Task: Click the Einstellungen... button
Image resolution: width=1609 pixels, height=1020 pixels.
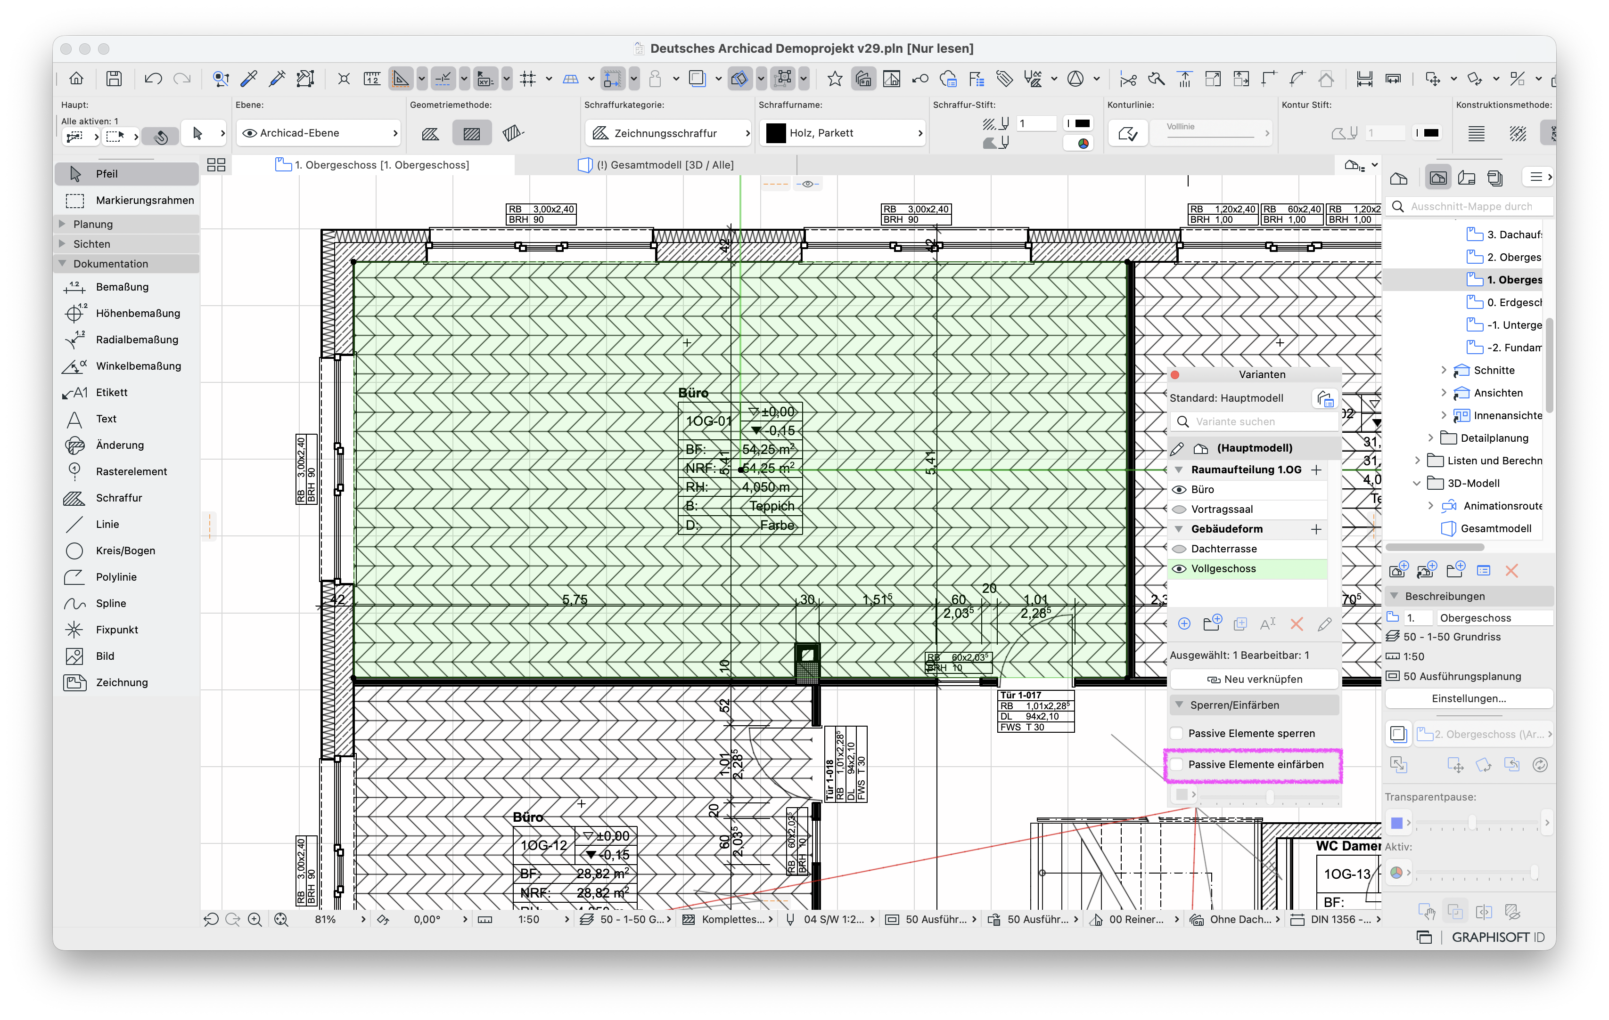Action: (x=1469, y=698)
